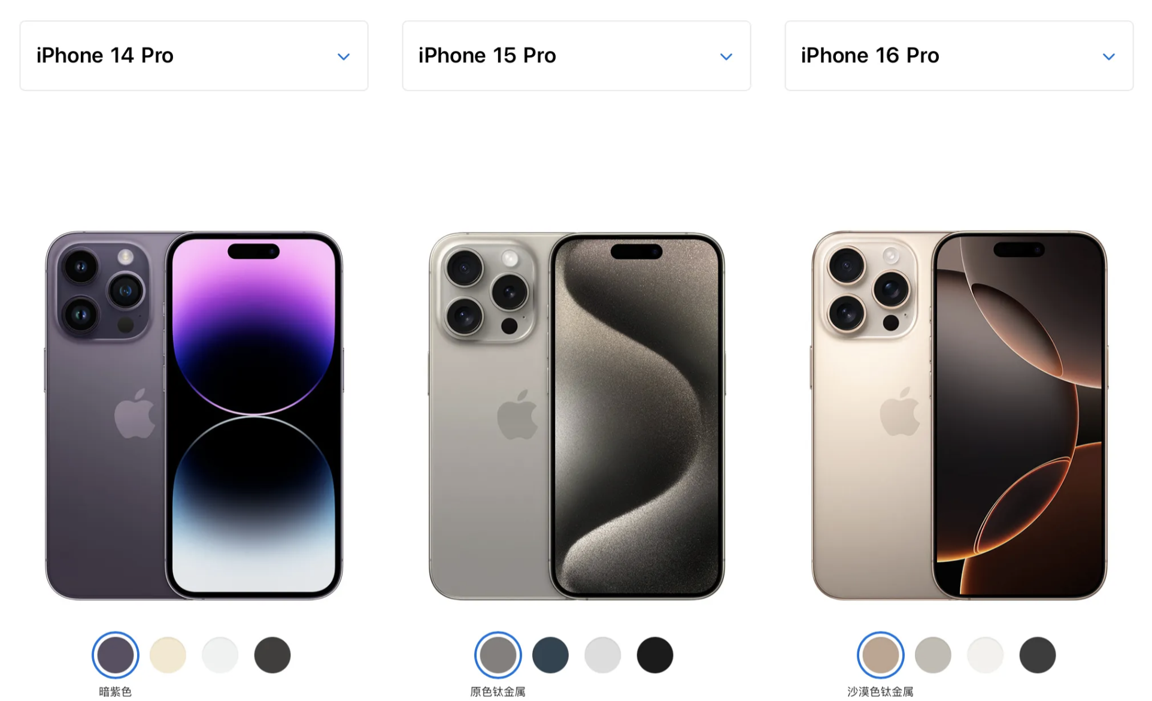This screenshot has height=701, width=1152.
Task: Click the chevron arrow beside iPhone 16 Pro
Action: tap(1109, 57)
